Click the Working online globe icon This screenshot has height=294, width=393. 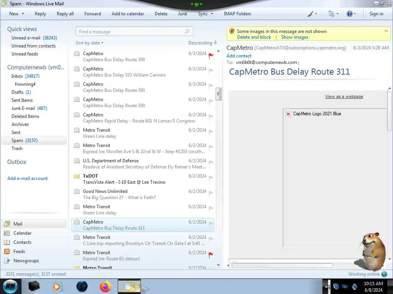click(x=384, y=274)
